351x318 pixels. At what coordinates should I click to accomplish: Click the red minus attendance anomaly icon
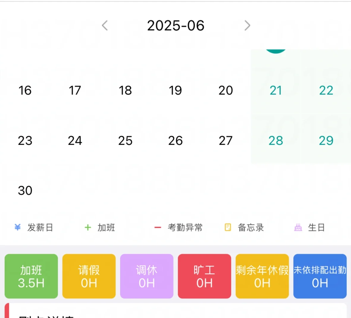[157, 227]
